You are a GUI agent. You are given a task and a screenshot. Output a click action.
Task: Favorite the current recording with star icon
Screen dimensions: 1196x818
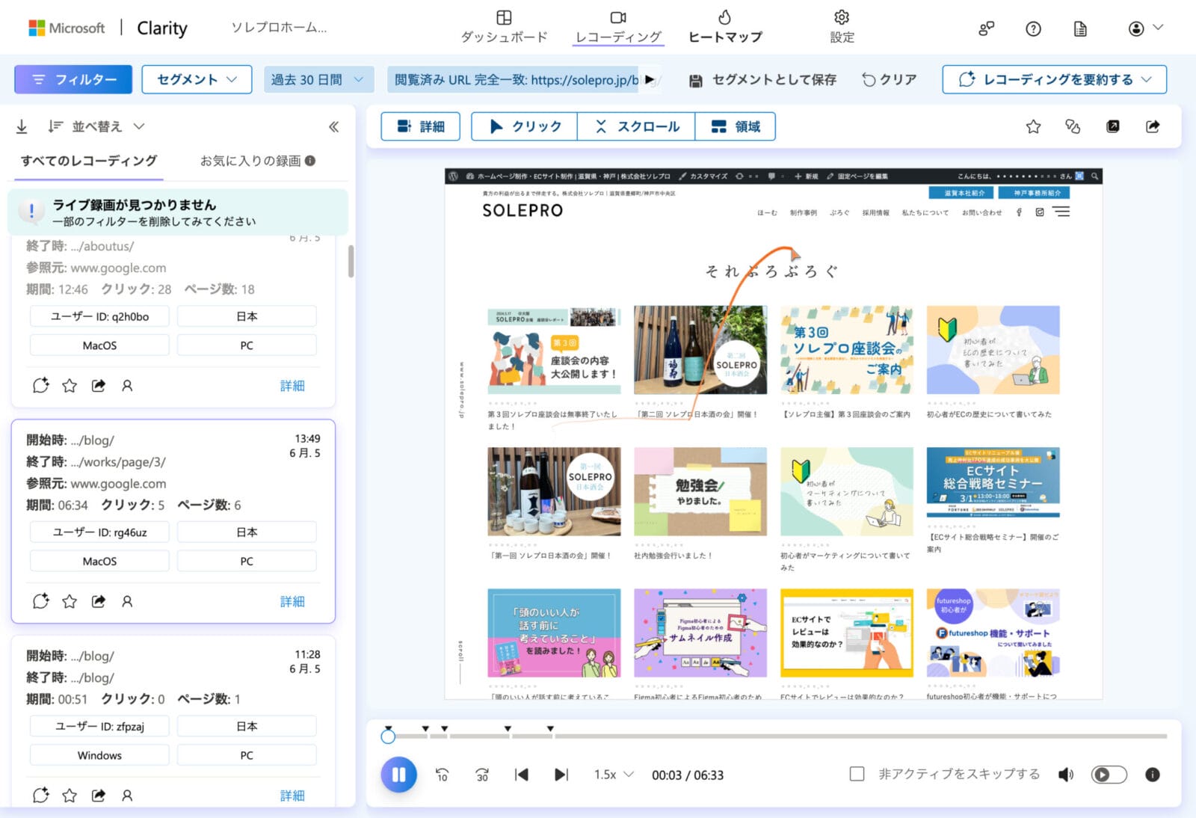1033,126
